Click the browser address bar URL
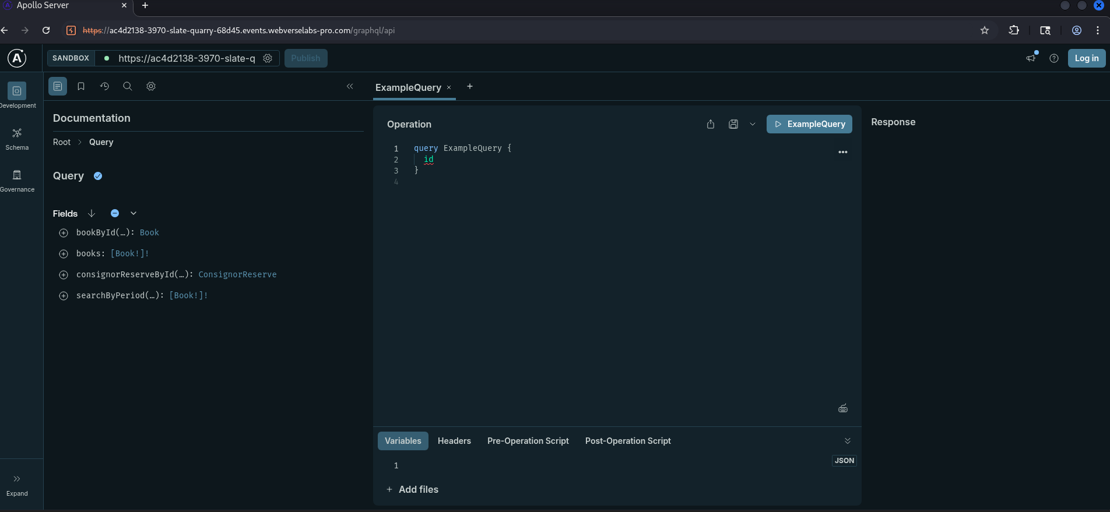Viewport: 1110px width, 512px height. [x=238, y=30]
